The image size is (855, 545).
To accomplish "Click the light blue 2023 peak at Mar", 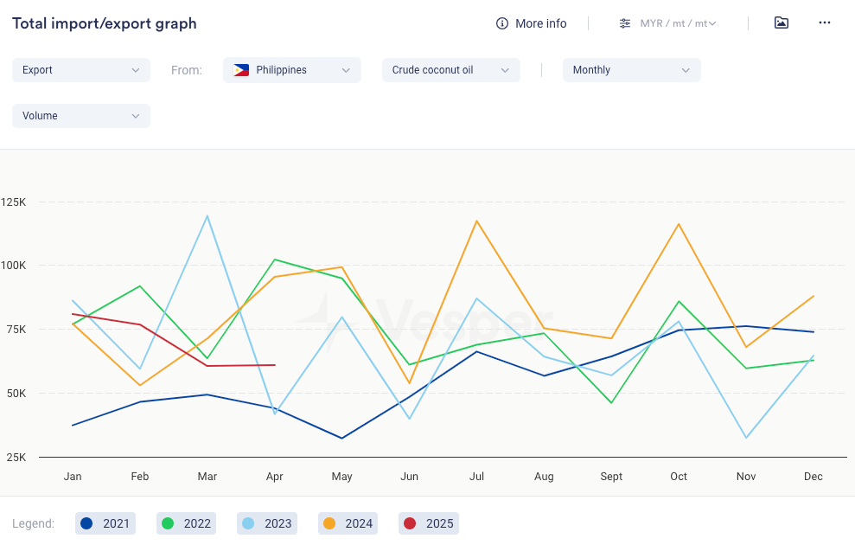I will (x=207, y=216).
